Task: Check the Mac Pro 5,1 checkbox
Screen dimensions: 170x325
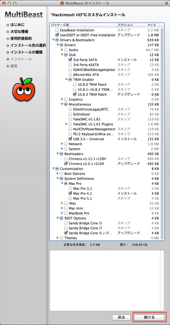Action: pos(70,198)
